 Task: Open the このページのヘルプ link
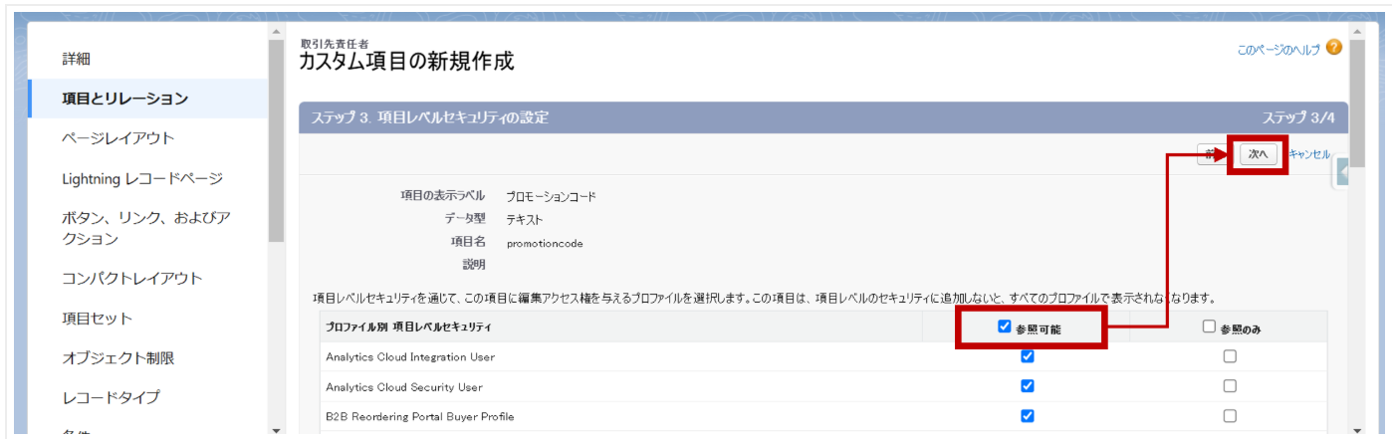1278,49
